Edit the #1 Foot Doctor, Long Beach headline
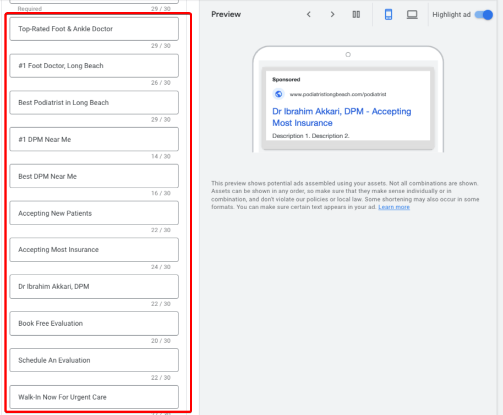Screen dimensions: 503x415 (x=94, y=66)
